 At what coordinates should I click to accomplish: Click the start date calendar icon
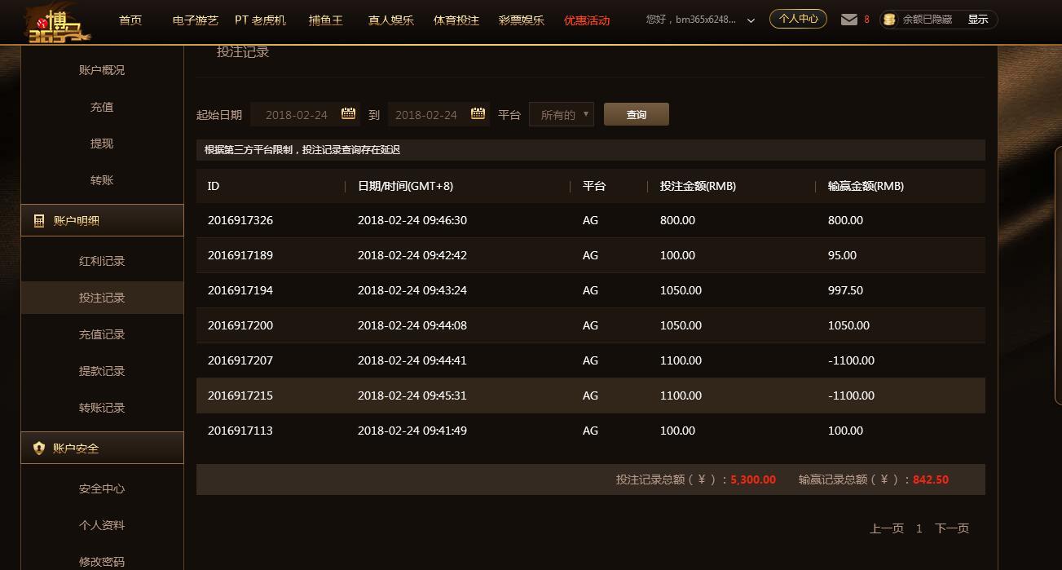(348, 114)
